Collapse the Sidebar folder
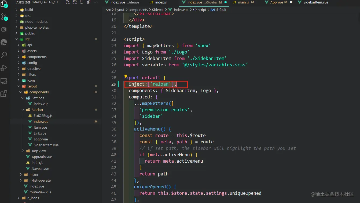 23,110
